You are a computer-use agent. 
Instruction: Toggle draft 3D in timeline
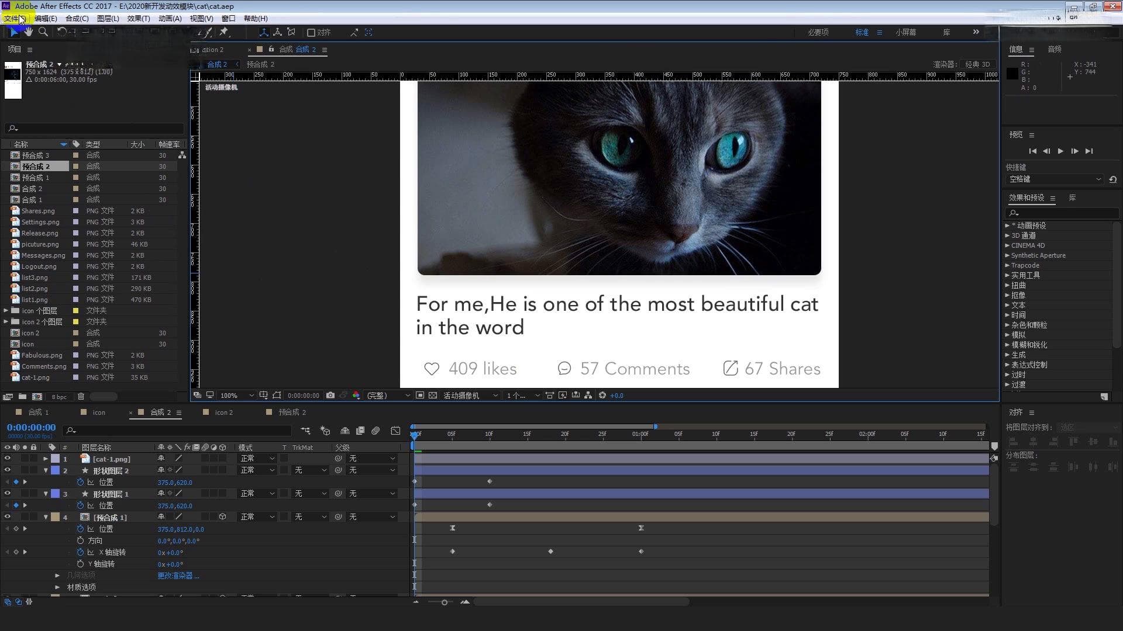(325, 431)
